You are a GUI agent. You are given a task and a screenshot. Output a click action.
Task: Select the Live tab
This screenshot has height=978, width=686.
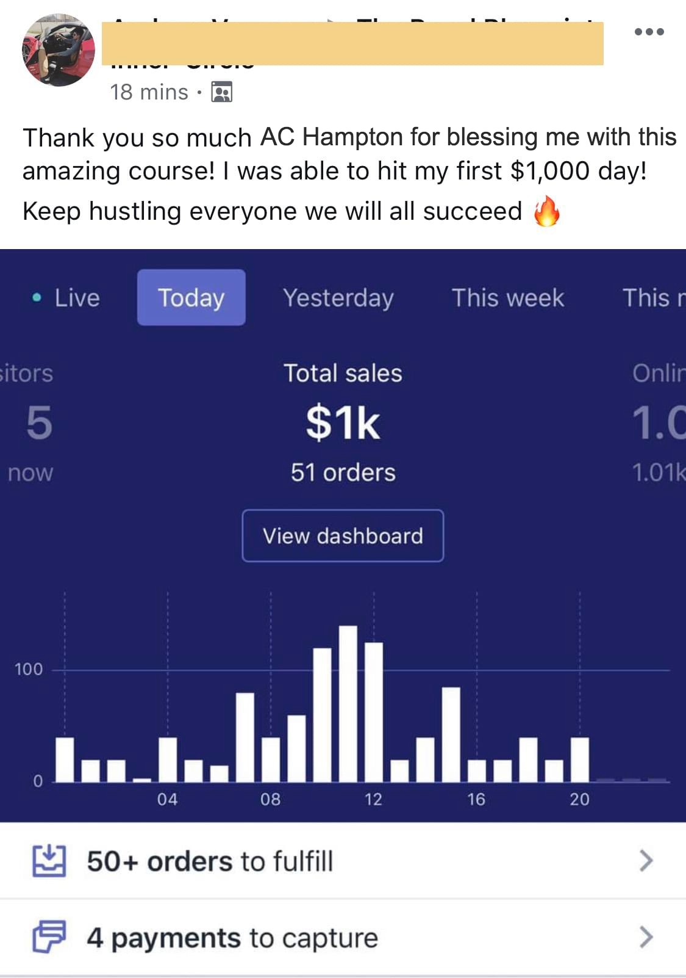tap(66, 298)
